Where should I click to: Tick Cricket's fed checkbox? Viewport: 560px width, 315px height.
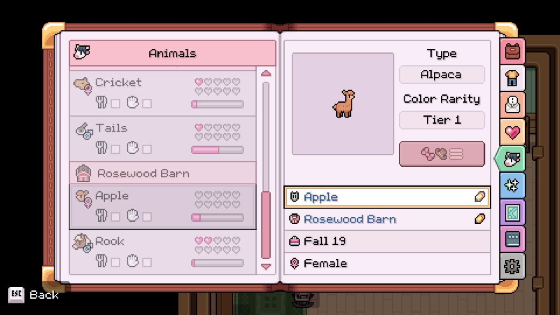(x=115, y=104)
